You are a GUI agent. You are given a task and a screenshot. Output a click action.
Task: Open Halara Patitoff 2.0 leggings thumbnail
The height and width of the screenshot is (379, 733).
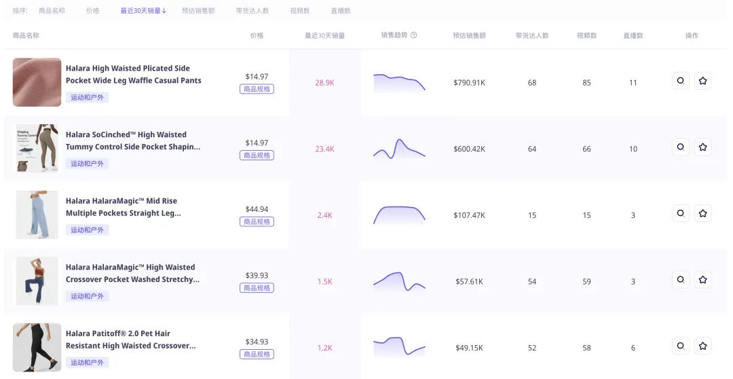tap(37, 348)
